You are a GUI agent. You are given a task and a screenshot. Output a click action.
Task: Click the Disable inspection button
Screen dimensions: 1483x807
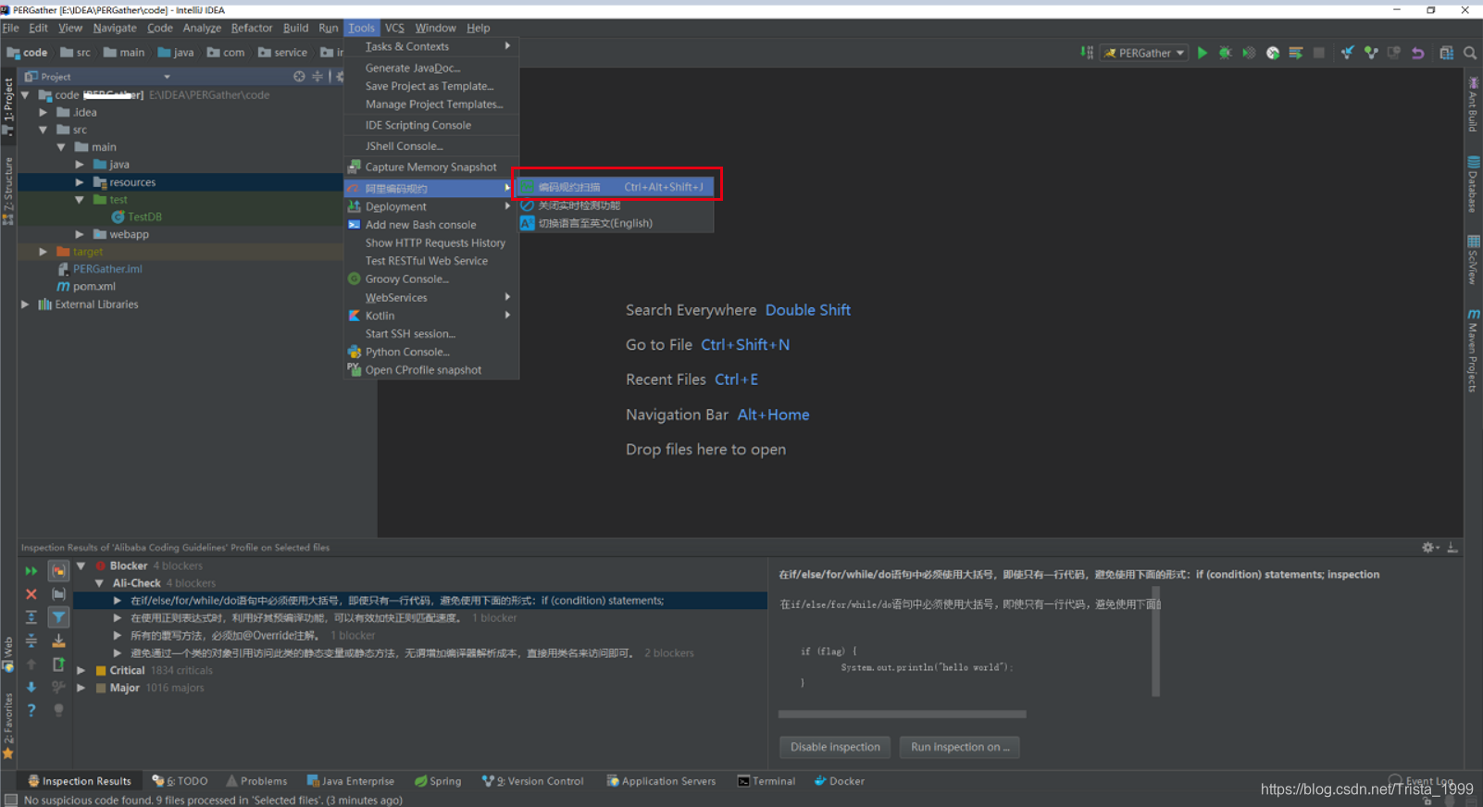(x=835, y=747)
